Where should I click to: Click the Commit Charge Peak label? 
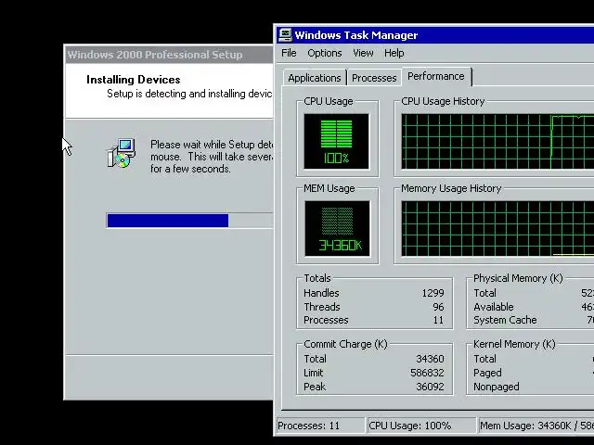point(315,387)
